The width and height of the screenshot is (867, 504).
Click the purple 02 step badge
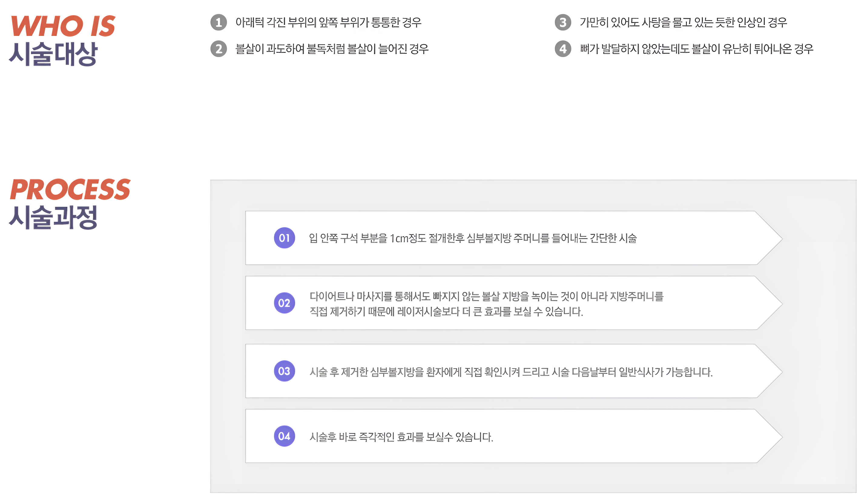[x=284, y=303]
